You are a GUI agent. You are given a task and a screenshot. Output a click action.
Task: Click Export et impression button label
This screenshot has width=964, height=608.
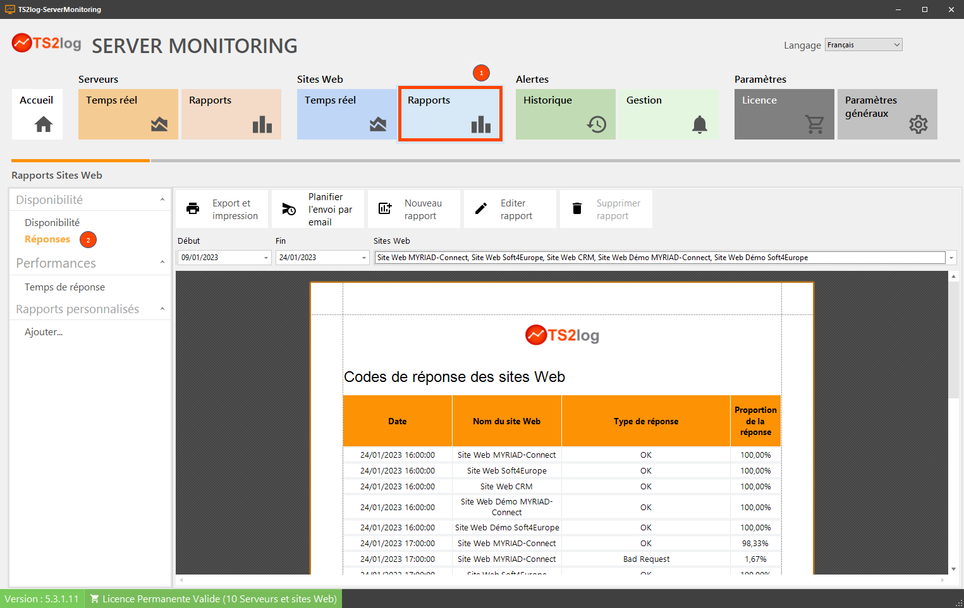coord(235,210)
